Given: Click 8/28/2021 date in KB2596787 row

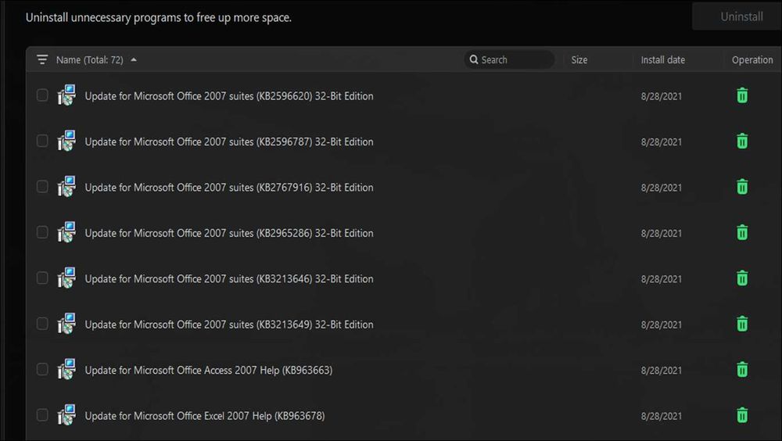Looking at the screenshot, I should [662, 142].
